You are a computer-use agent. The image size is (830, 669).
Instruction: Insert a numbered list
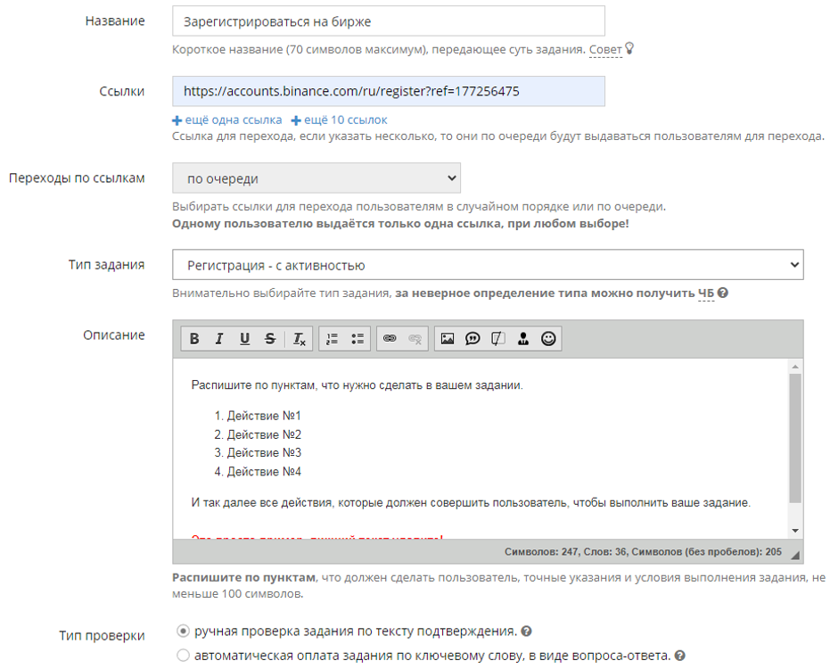pyautogui.click(x=332, y=338)
